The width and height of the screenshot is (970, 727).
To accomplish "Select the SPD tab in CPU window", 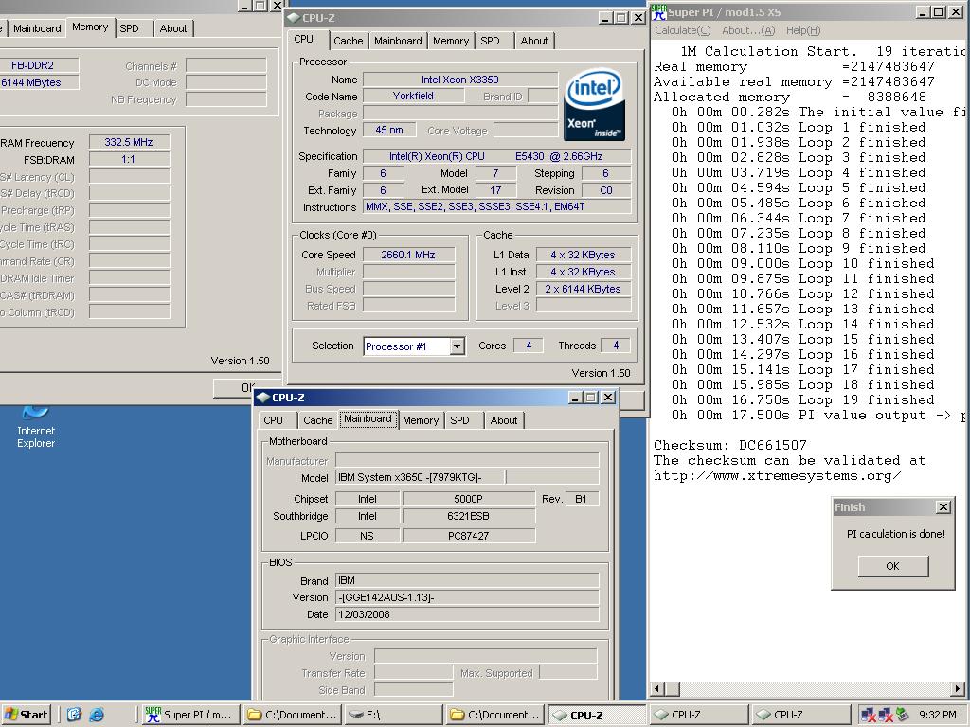I will 490,41.
